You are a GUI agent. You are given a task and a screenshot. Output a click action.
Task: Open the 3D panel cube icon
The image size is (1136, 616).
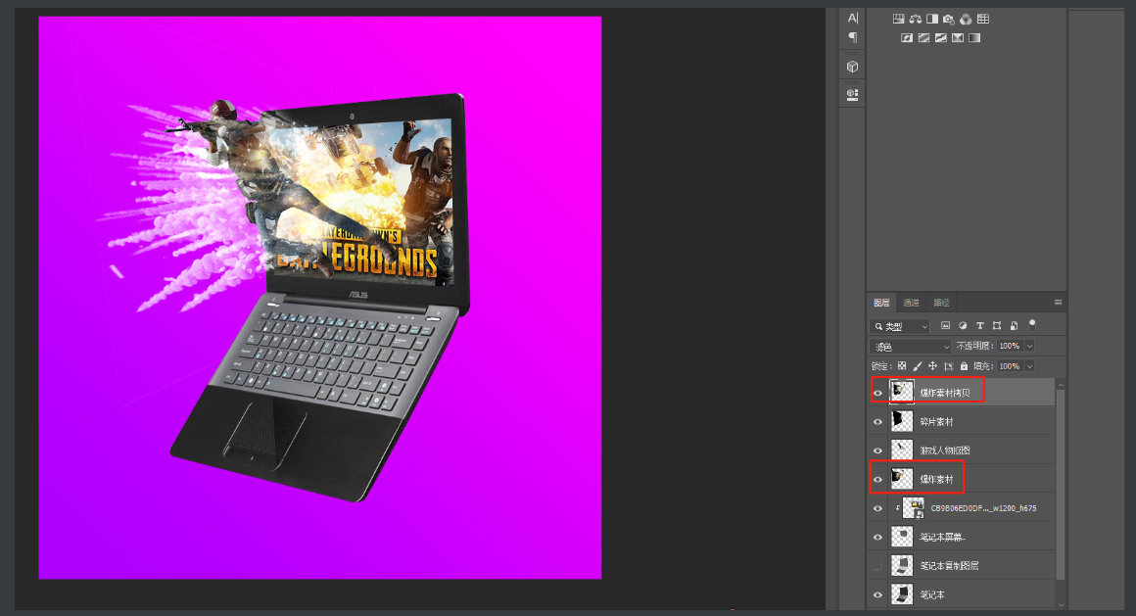[853, 67]
